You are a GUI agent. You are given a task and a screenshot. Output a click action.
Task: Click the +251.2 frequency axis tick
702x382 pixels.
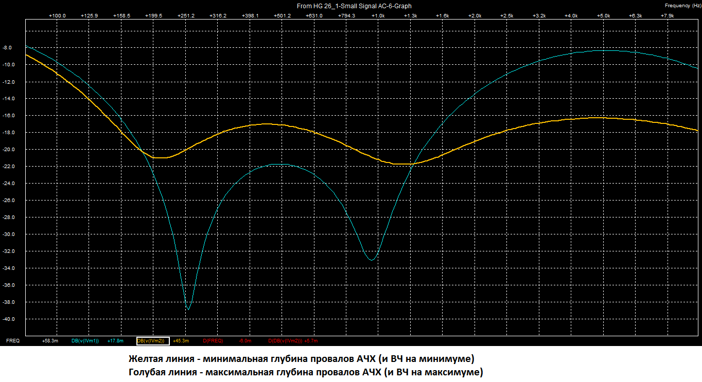tap(186, 16)
